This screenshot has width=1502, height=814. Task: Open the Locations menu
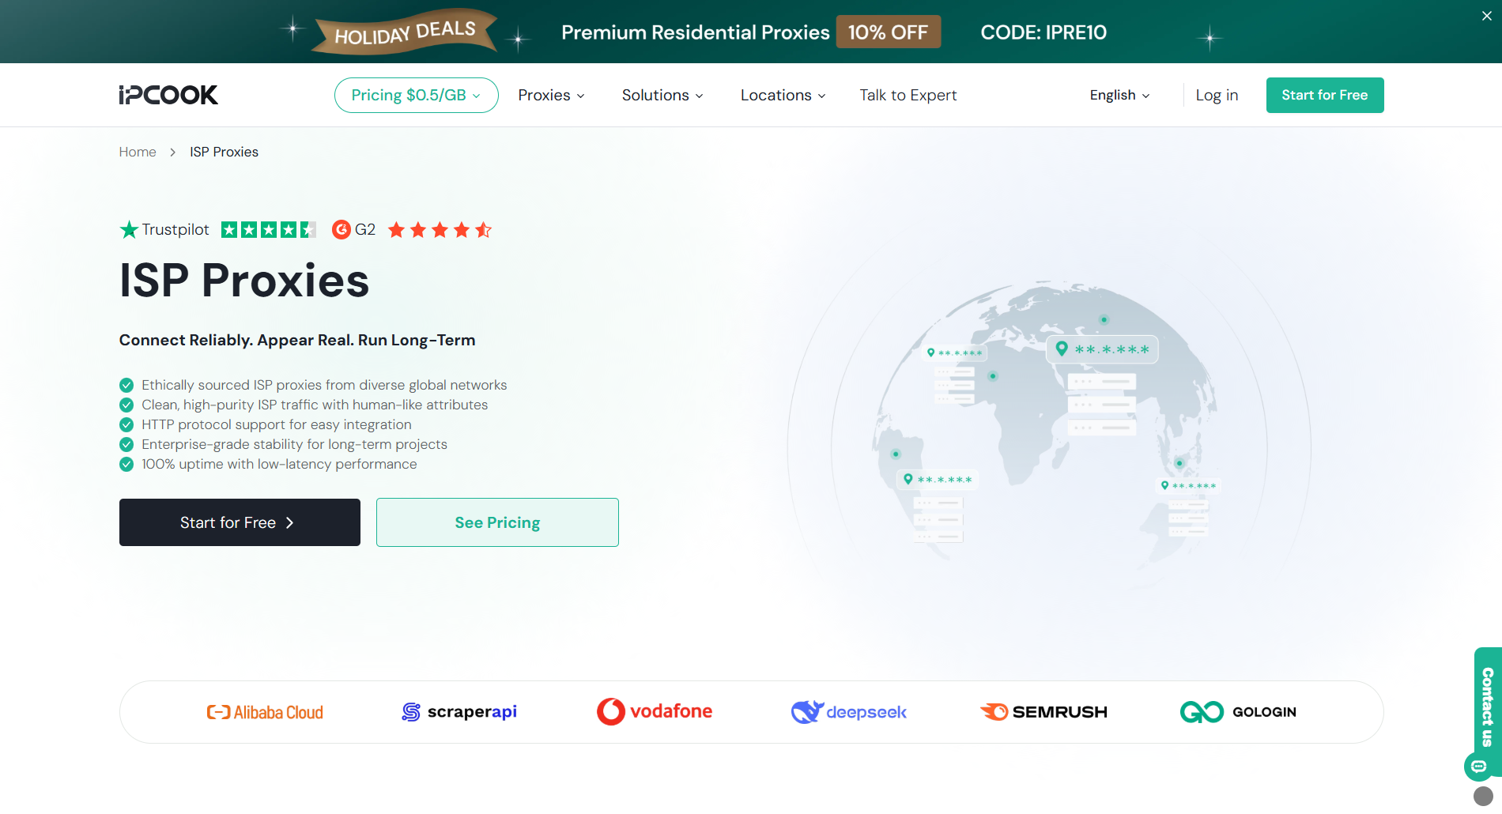[x=783, y=95]
